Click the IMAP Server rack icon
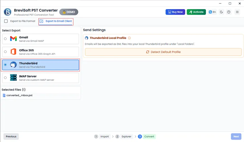 (13, 77)
